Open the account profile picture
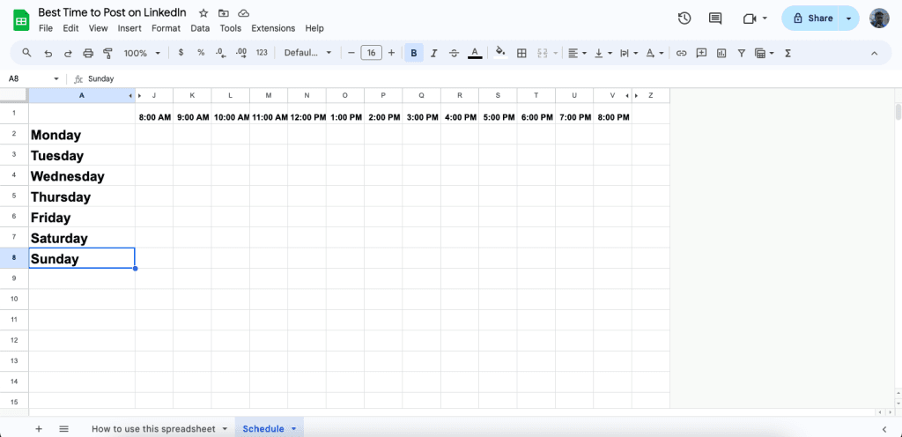Viewport: 902px width, 437px height. pyautogui.click(x=879, y=19)
